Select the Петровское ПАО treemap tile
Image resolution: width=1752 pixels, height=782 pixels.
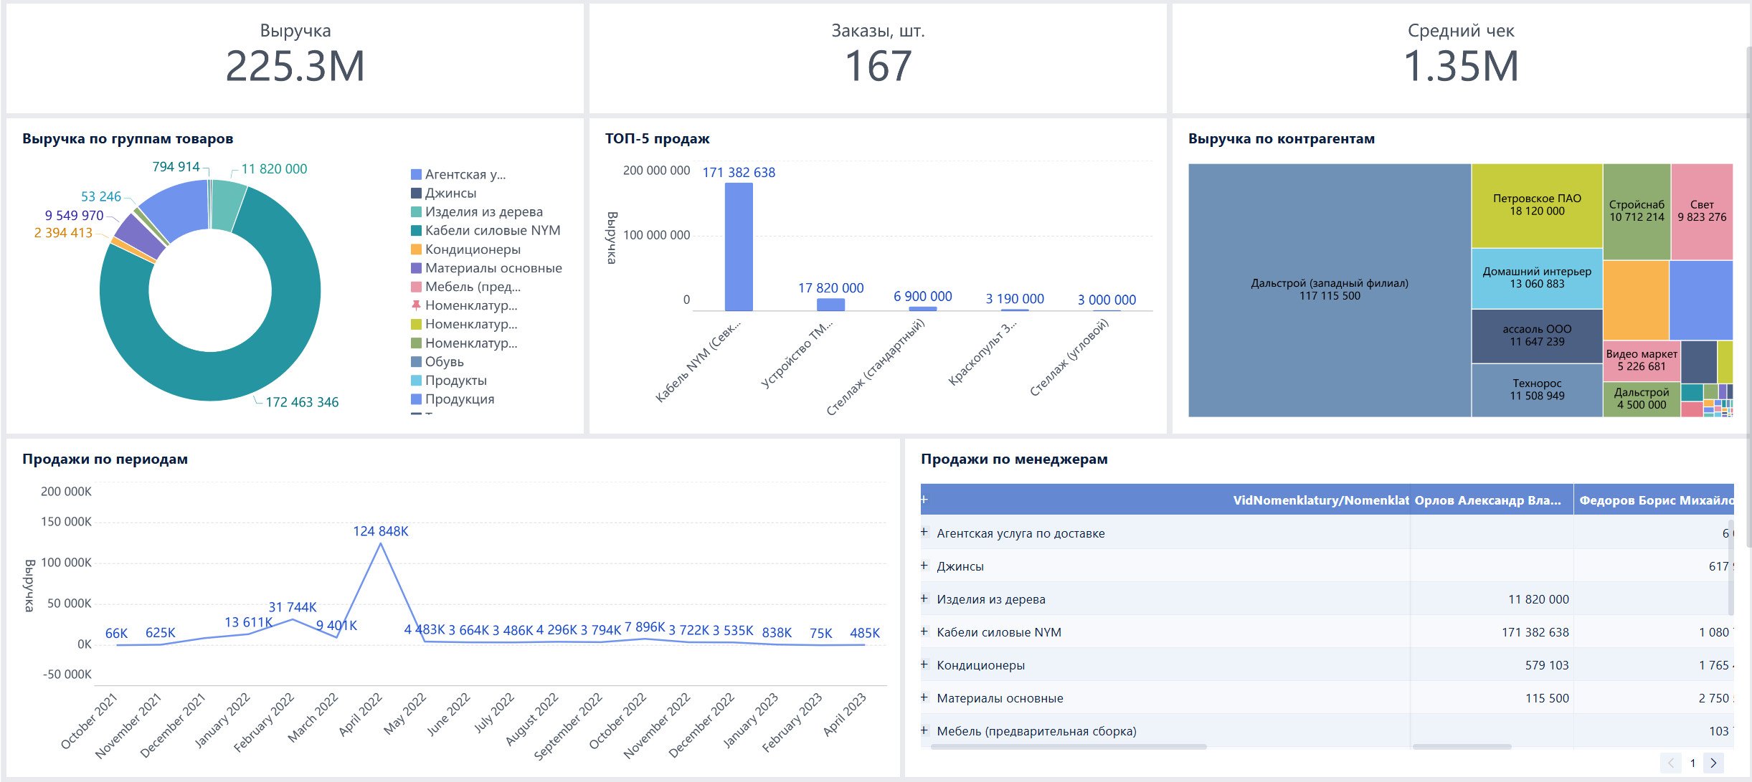[x=1537, y=205]
